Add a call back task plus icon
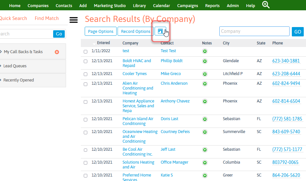The height and width of the screenshot is (181, 306). pos(57,52)
